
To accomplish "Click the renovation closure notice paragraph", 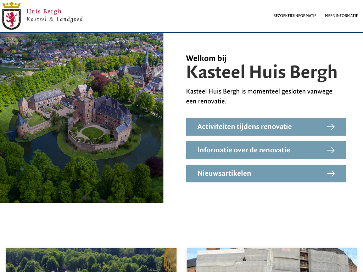I will 259,96.
